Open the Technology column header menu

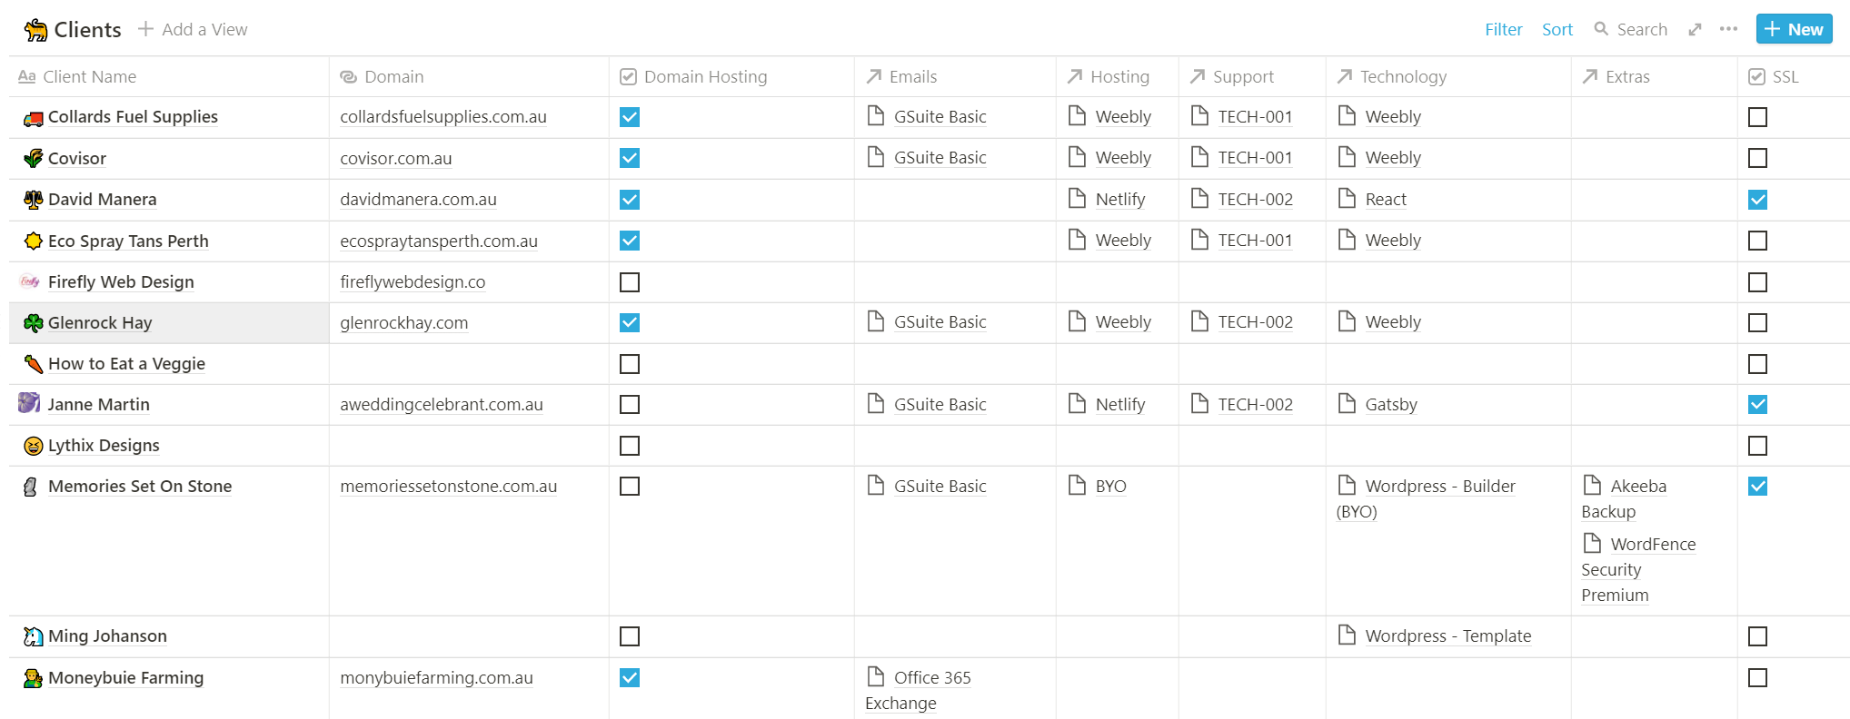(1448, 77)
